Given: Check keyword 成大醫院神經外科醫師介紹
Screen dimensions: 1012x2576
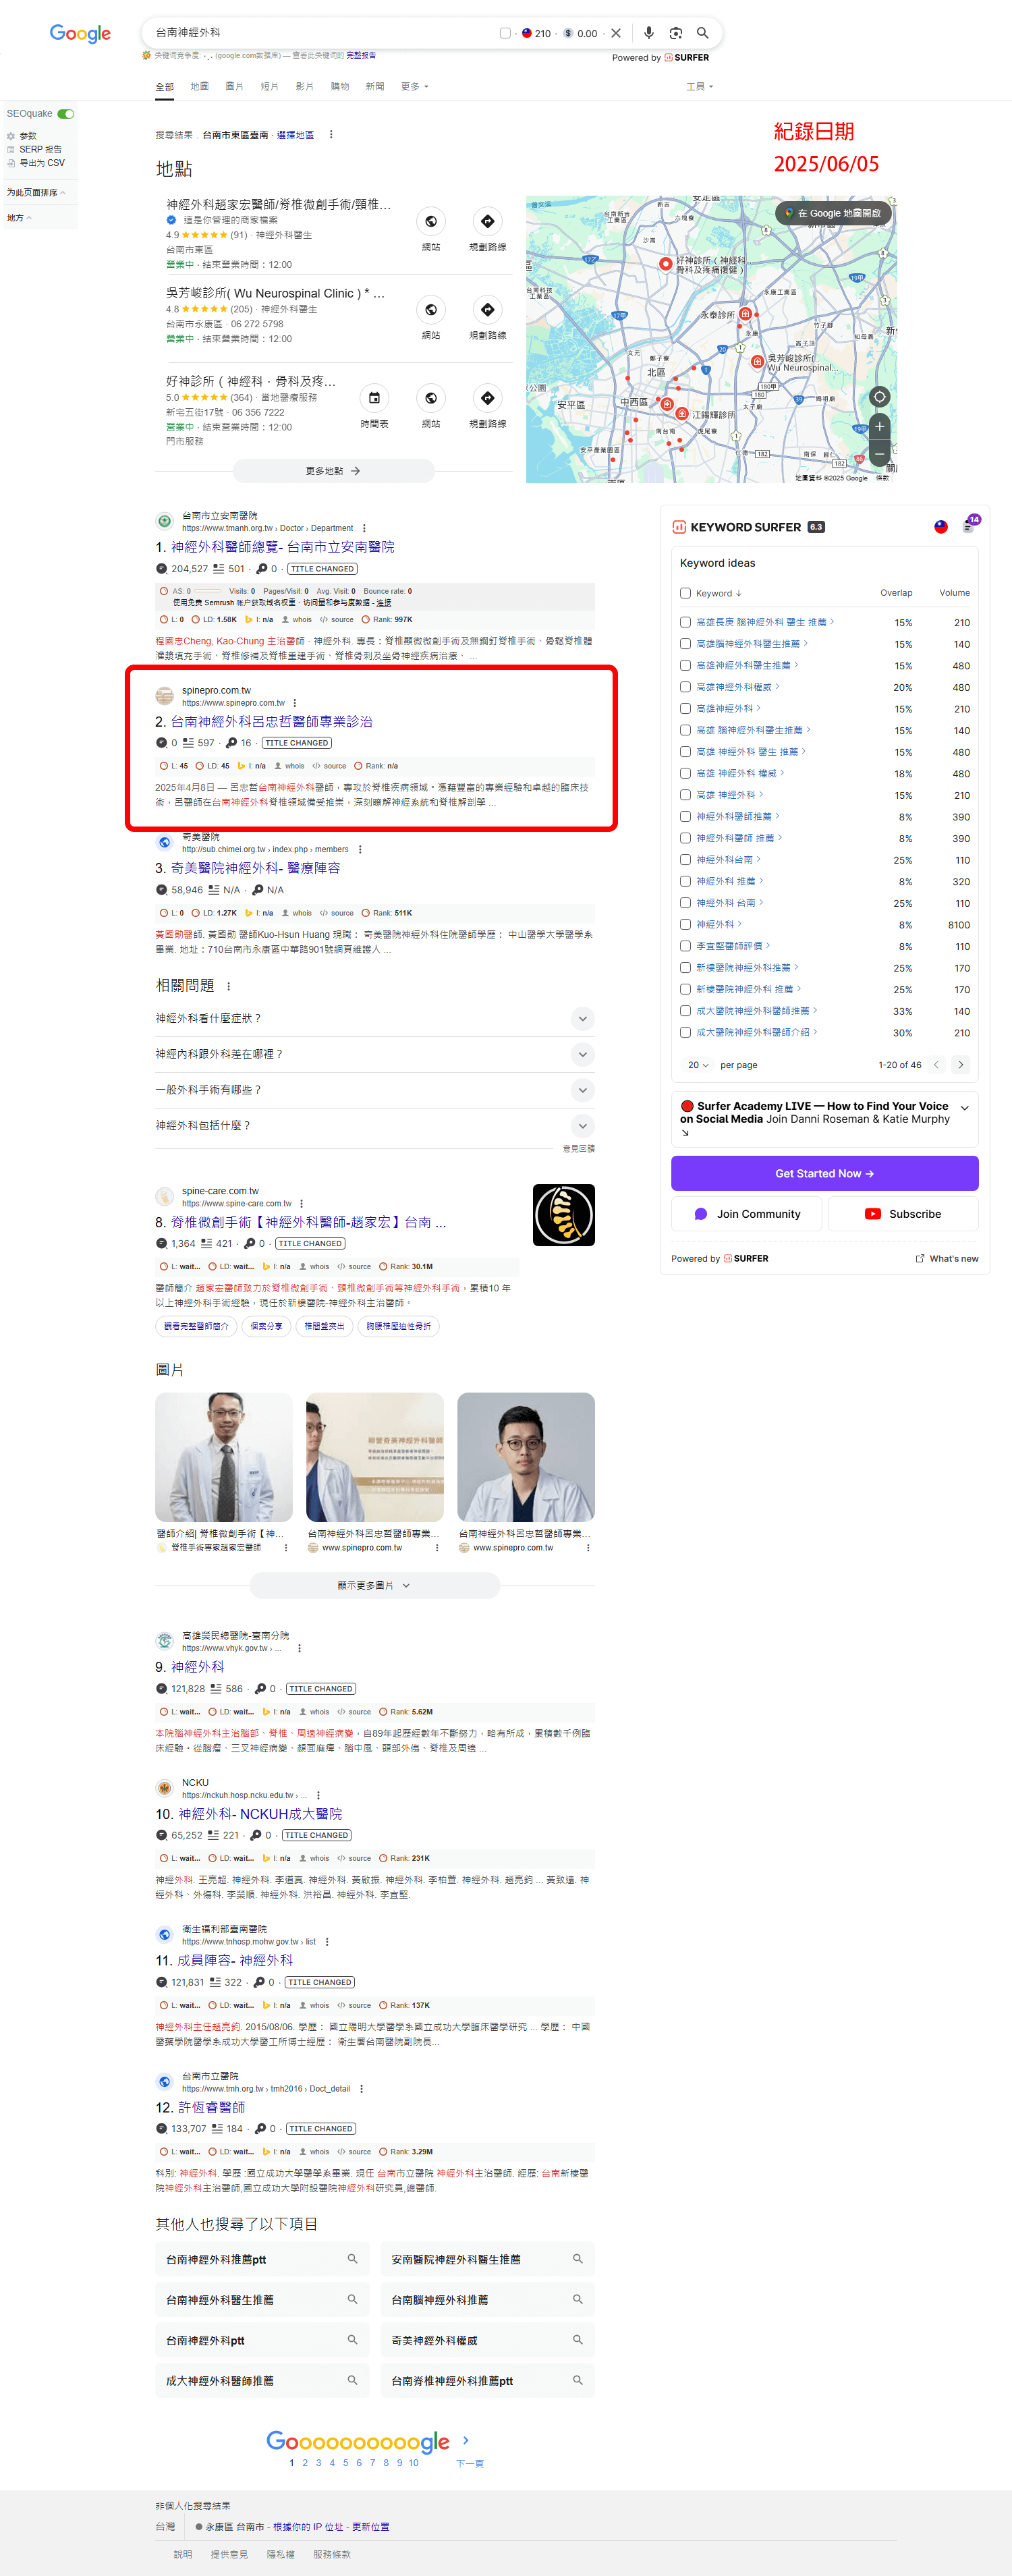Looking at the screenshot, I should tap(685, 1033).
